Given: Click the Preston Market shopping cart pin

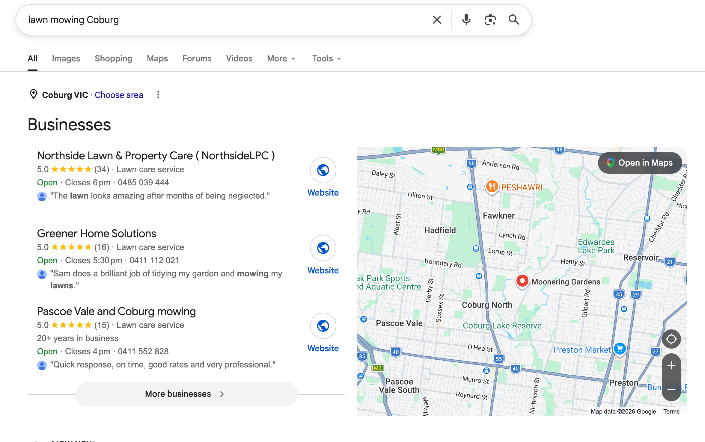Looking at the screenshot, I should (x=620, y=349).
